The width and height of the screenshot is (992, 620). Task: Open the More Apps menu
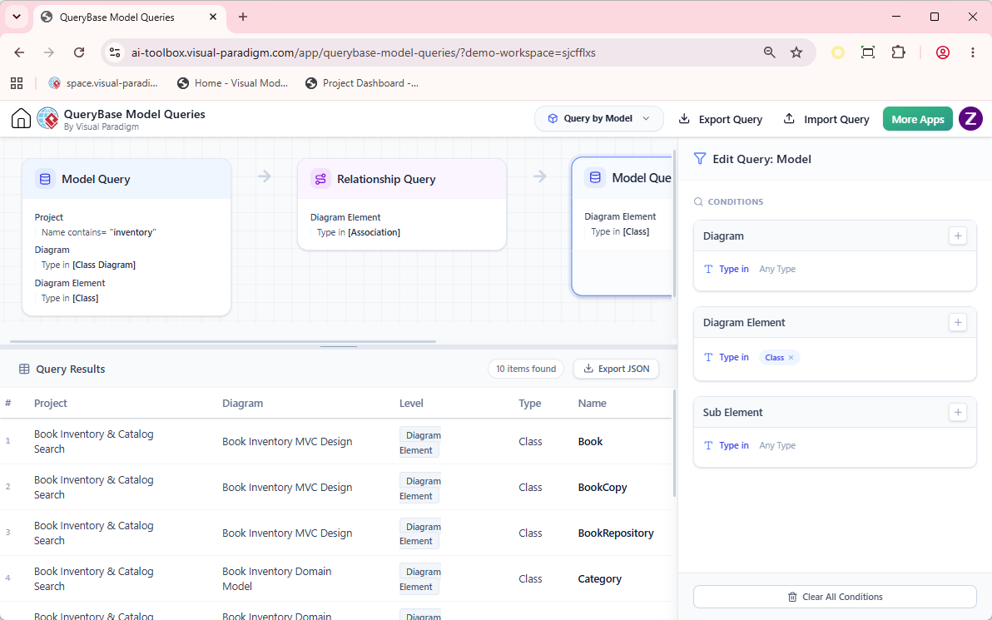917,119
